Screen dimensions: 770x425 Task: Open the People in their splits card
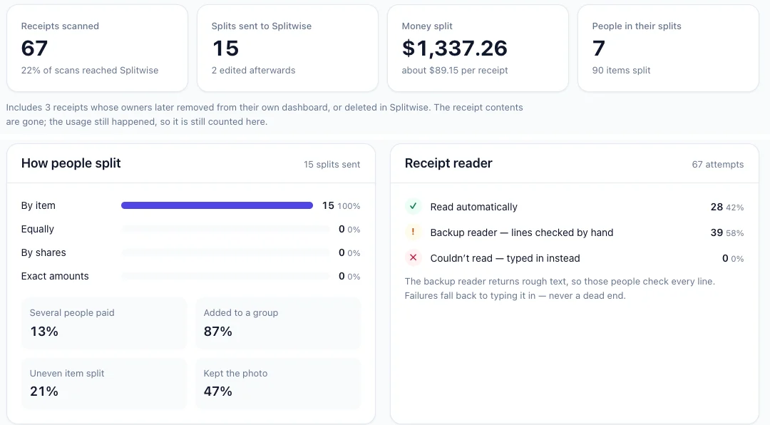[668, 48]
